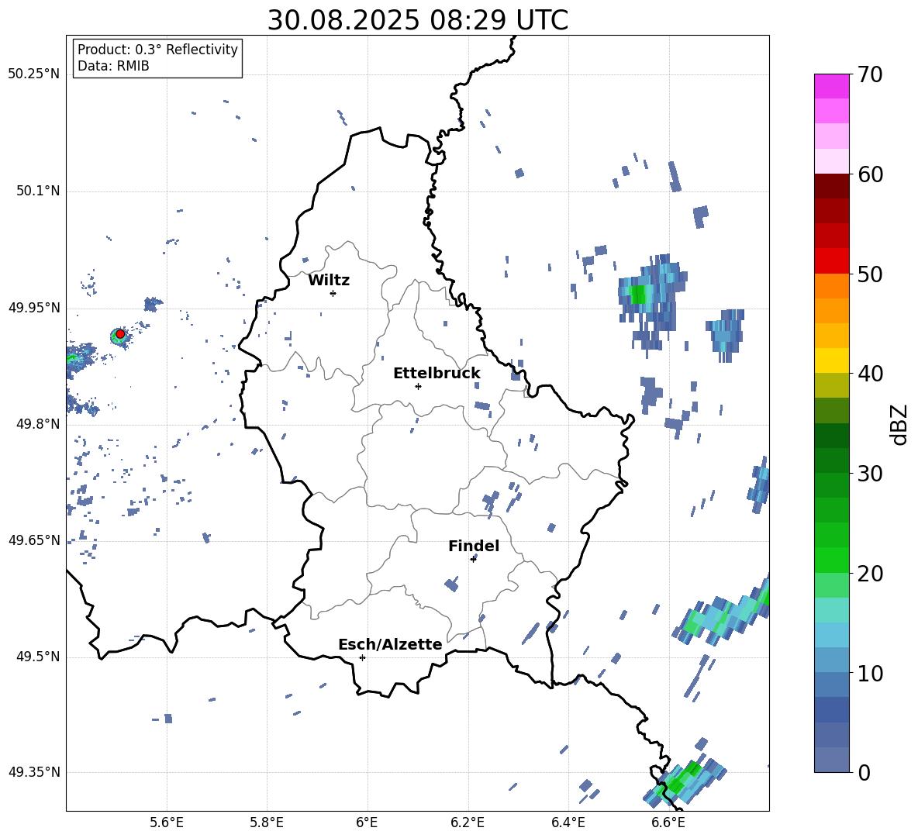The height and width of the screenshot is (838, 918).
Task: Click the 6.6°E longitude label
Action: 668,822
